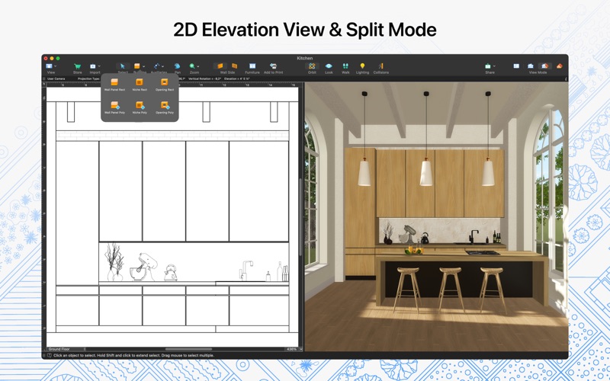Viewport: 610px width, 381px height.
Task: Click the Import toolbar icon
Action: (93, 66)
